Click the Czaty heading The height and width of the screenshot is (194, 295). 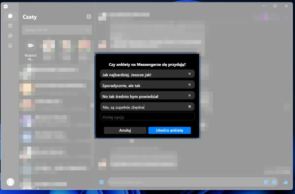pos(29,17)
